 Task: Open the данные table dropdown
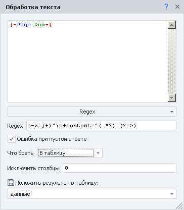(92, 194)
